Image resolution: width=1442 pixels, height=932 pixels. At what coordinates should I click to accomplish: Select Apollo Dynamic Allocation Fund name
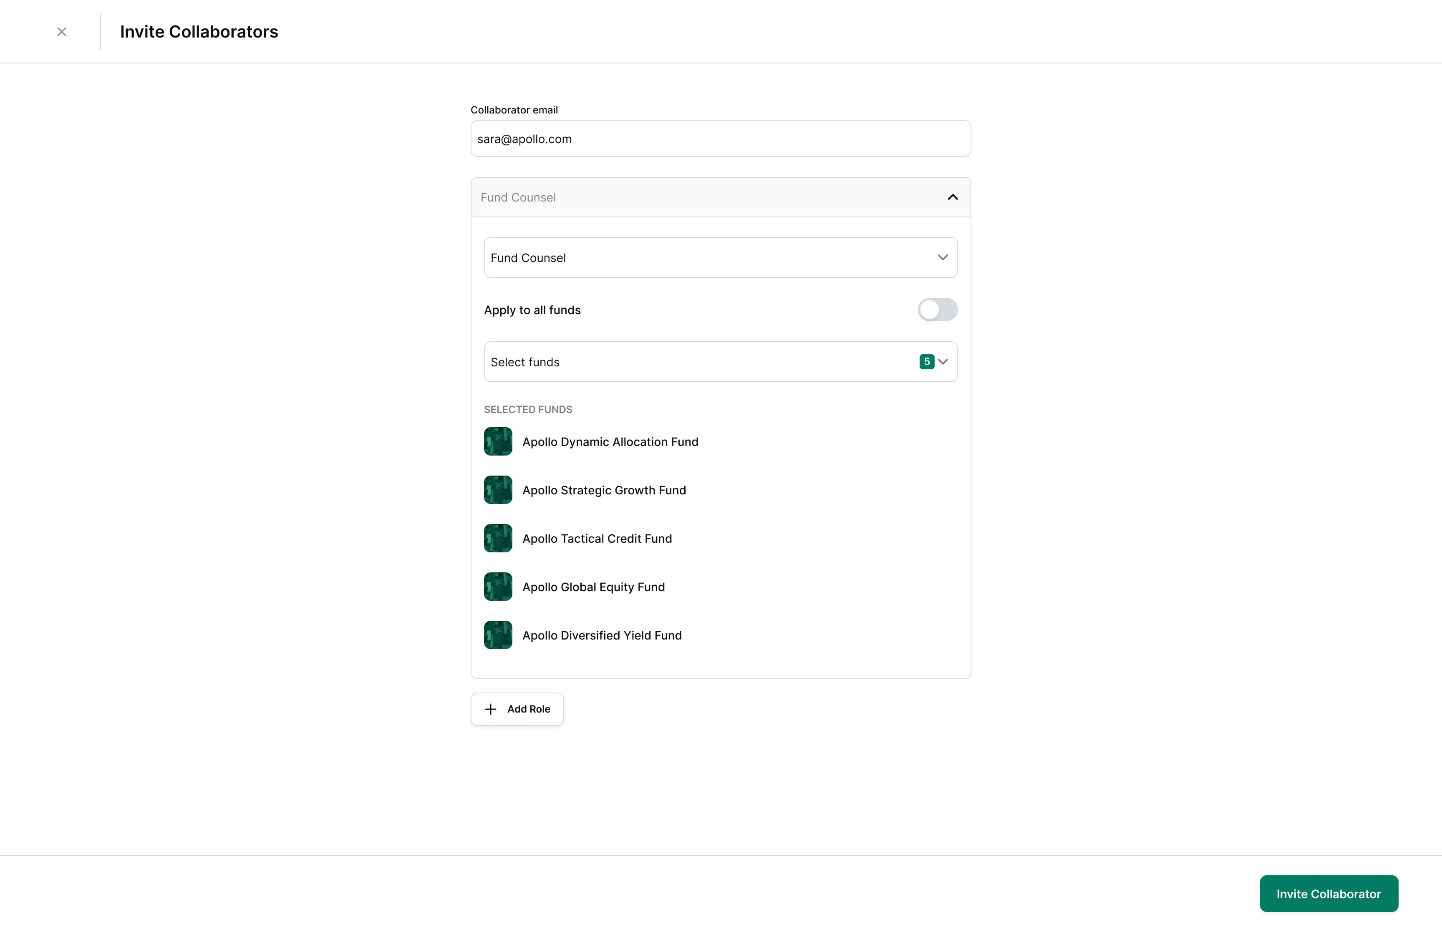610,442
